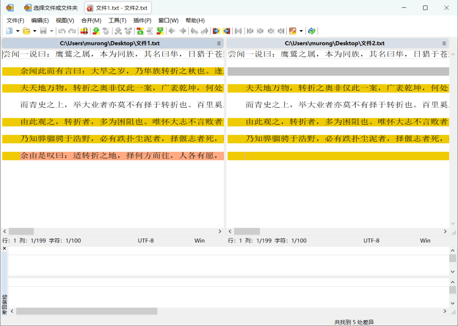Open the hamburger menu of 文件1.txt pane header
The width and height of the screenshot is (458, 326).
(x=219, y=43)
